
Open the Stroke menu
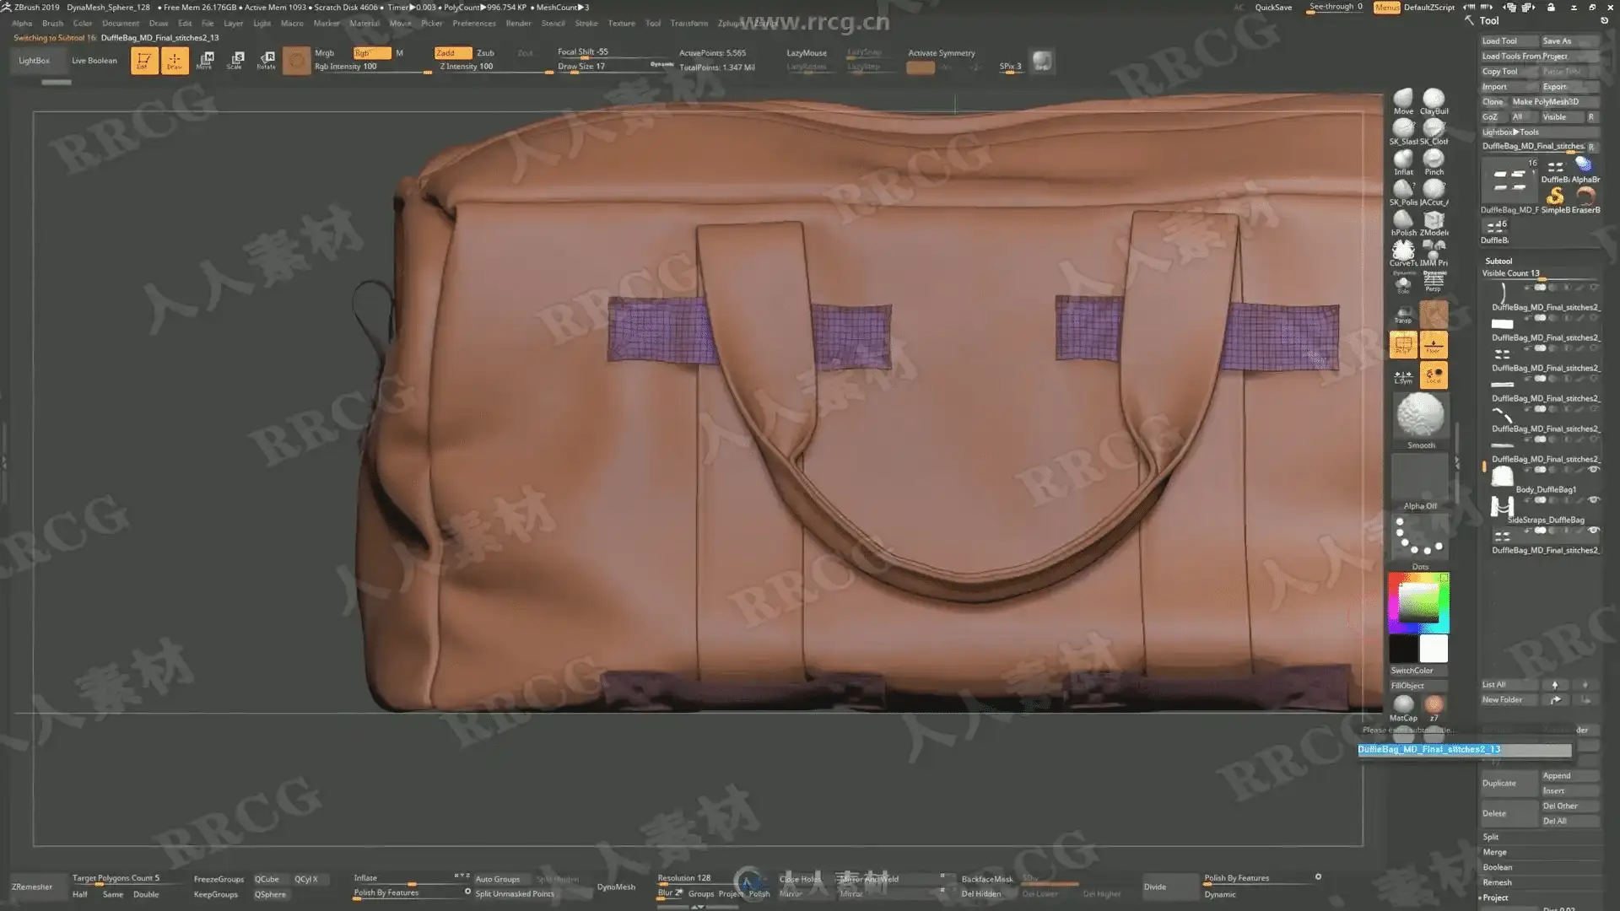[x=586, y=23]
